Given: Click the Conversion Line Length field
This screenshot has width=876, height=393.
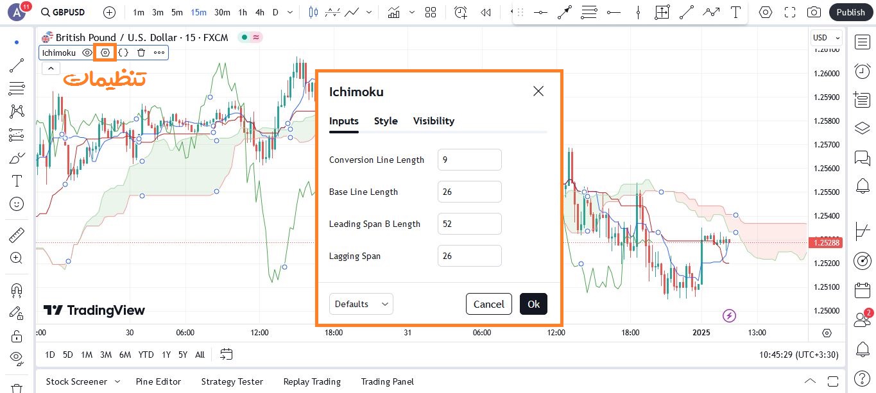Looking at the screenshot, I should [469, 160].
